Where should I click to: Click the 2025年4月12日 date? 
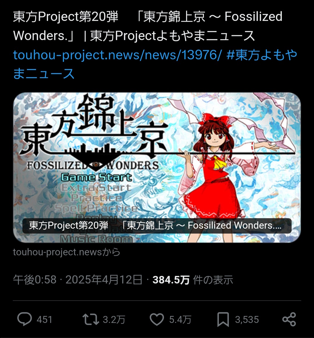(x=104, y=280)
